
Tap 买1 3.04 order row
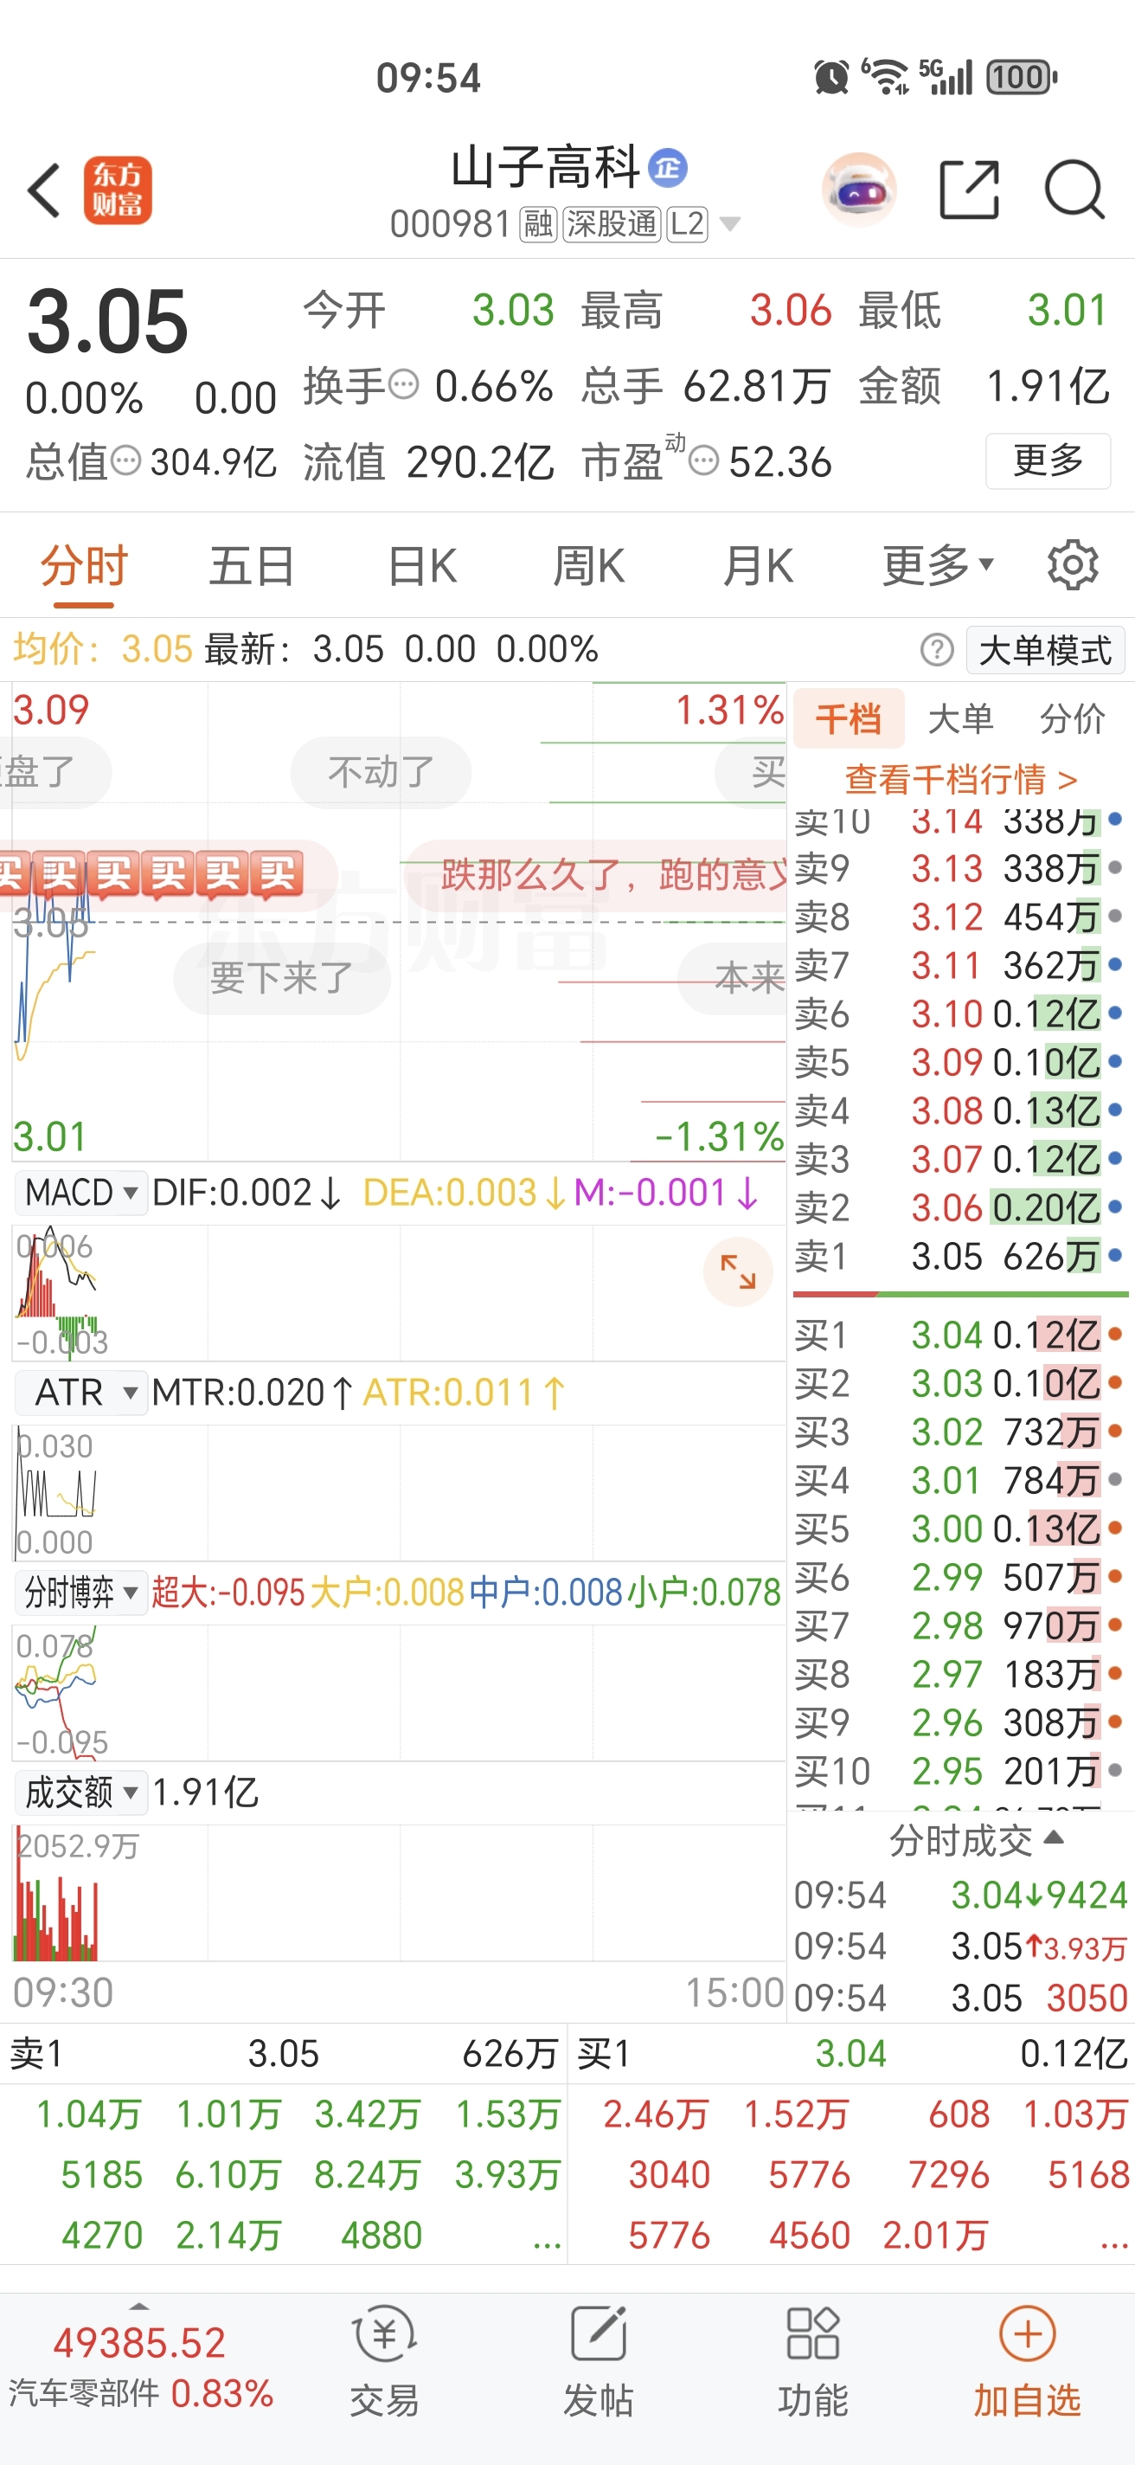point(961,1335)
